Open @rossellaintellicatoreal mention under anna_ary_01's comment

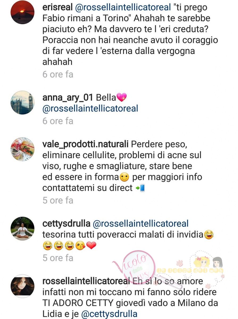pos(90,108)
